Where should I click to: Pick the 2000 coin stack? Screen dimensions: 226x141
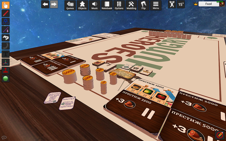point(85,70)
